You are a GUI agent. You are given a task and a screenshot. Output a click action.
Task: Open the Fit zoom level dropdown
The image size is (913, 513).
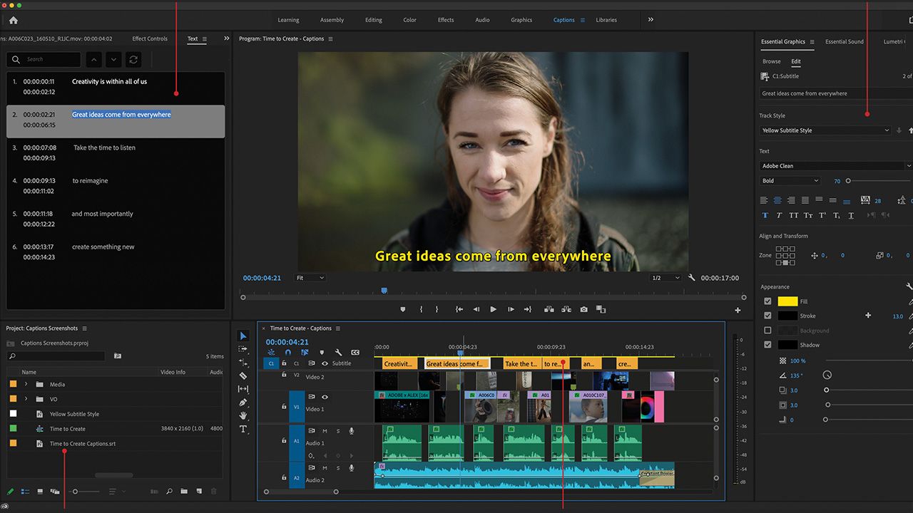pos(310,278)
